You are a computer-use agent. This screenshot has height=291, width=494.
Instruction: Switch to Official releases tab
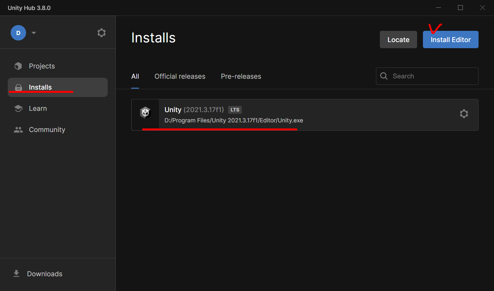(180, 76)
